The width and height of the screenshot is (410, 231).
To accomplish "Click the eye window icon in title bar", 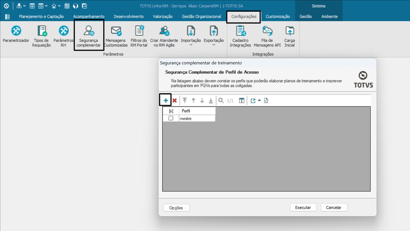I will pyautogui.click(x=32, y=6).
